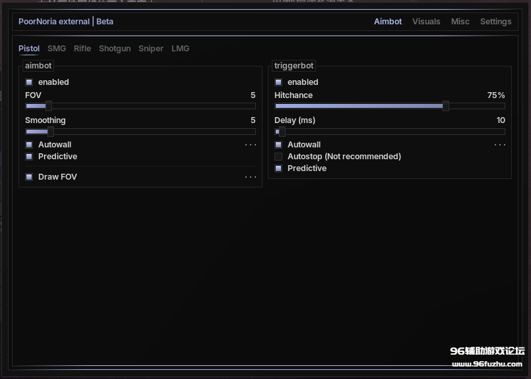Click the Delay (ms) slider bar
The image size is (531, 379).
[389, 132]
